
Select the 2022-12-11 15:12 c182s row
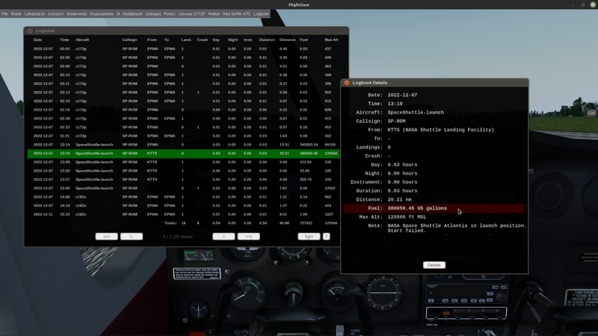click(x=183, y=214)
